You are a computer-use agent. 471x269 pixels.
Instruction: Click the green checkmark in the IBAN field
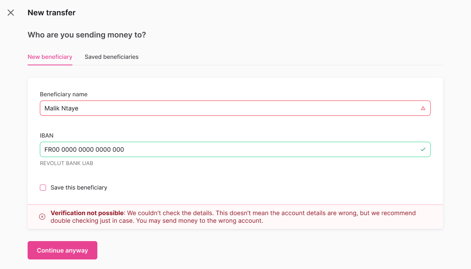coord(423,149)
